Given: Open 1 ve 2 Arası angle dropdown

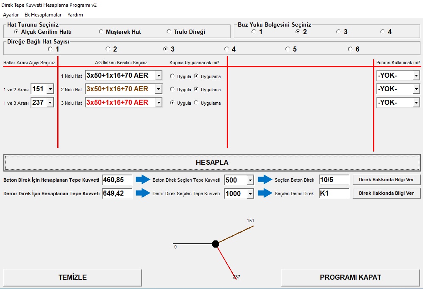Looking at the screenshot, I should point(50,89).
